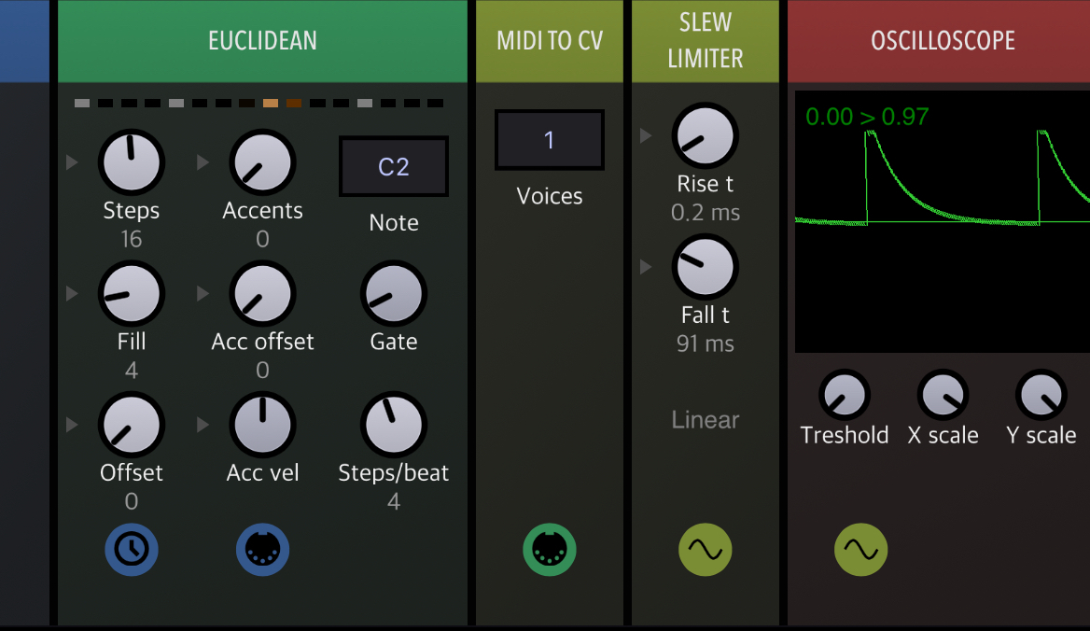Click the Treshold knob
Screen dimensions: 1090x631
tap(845, 395)
